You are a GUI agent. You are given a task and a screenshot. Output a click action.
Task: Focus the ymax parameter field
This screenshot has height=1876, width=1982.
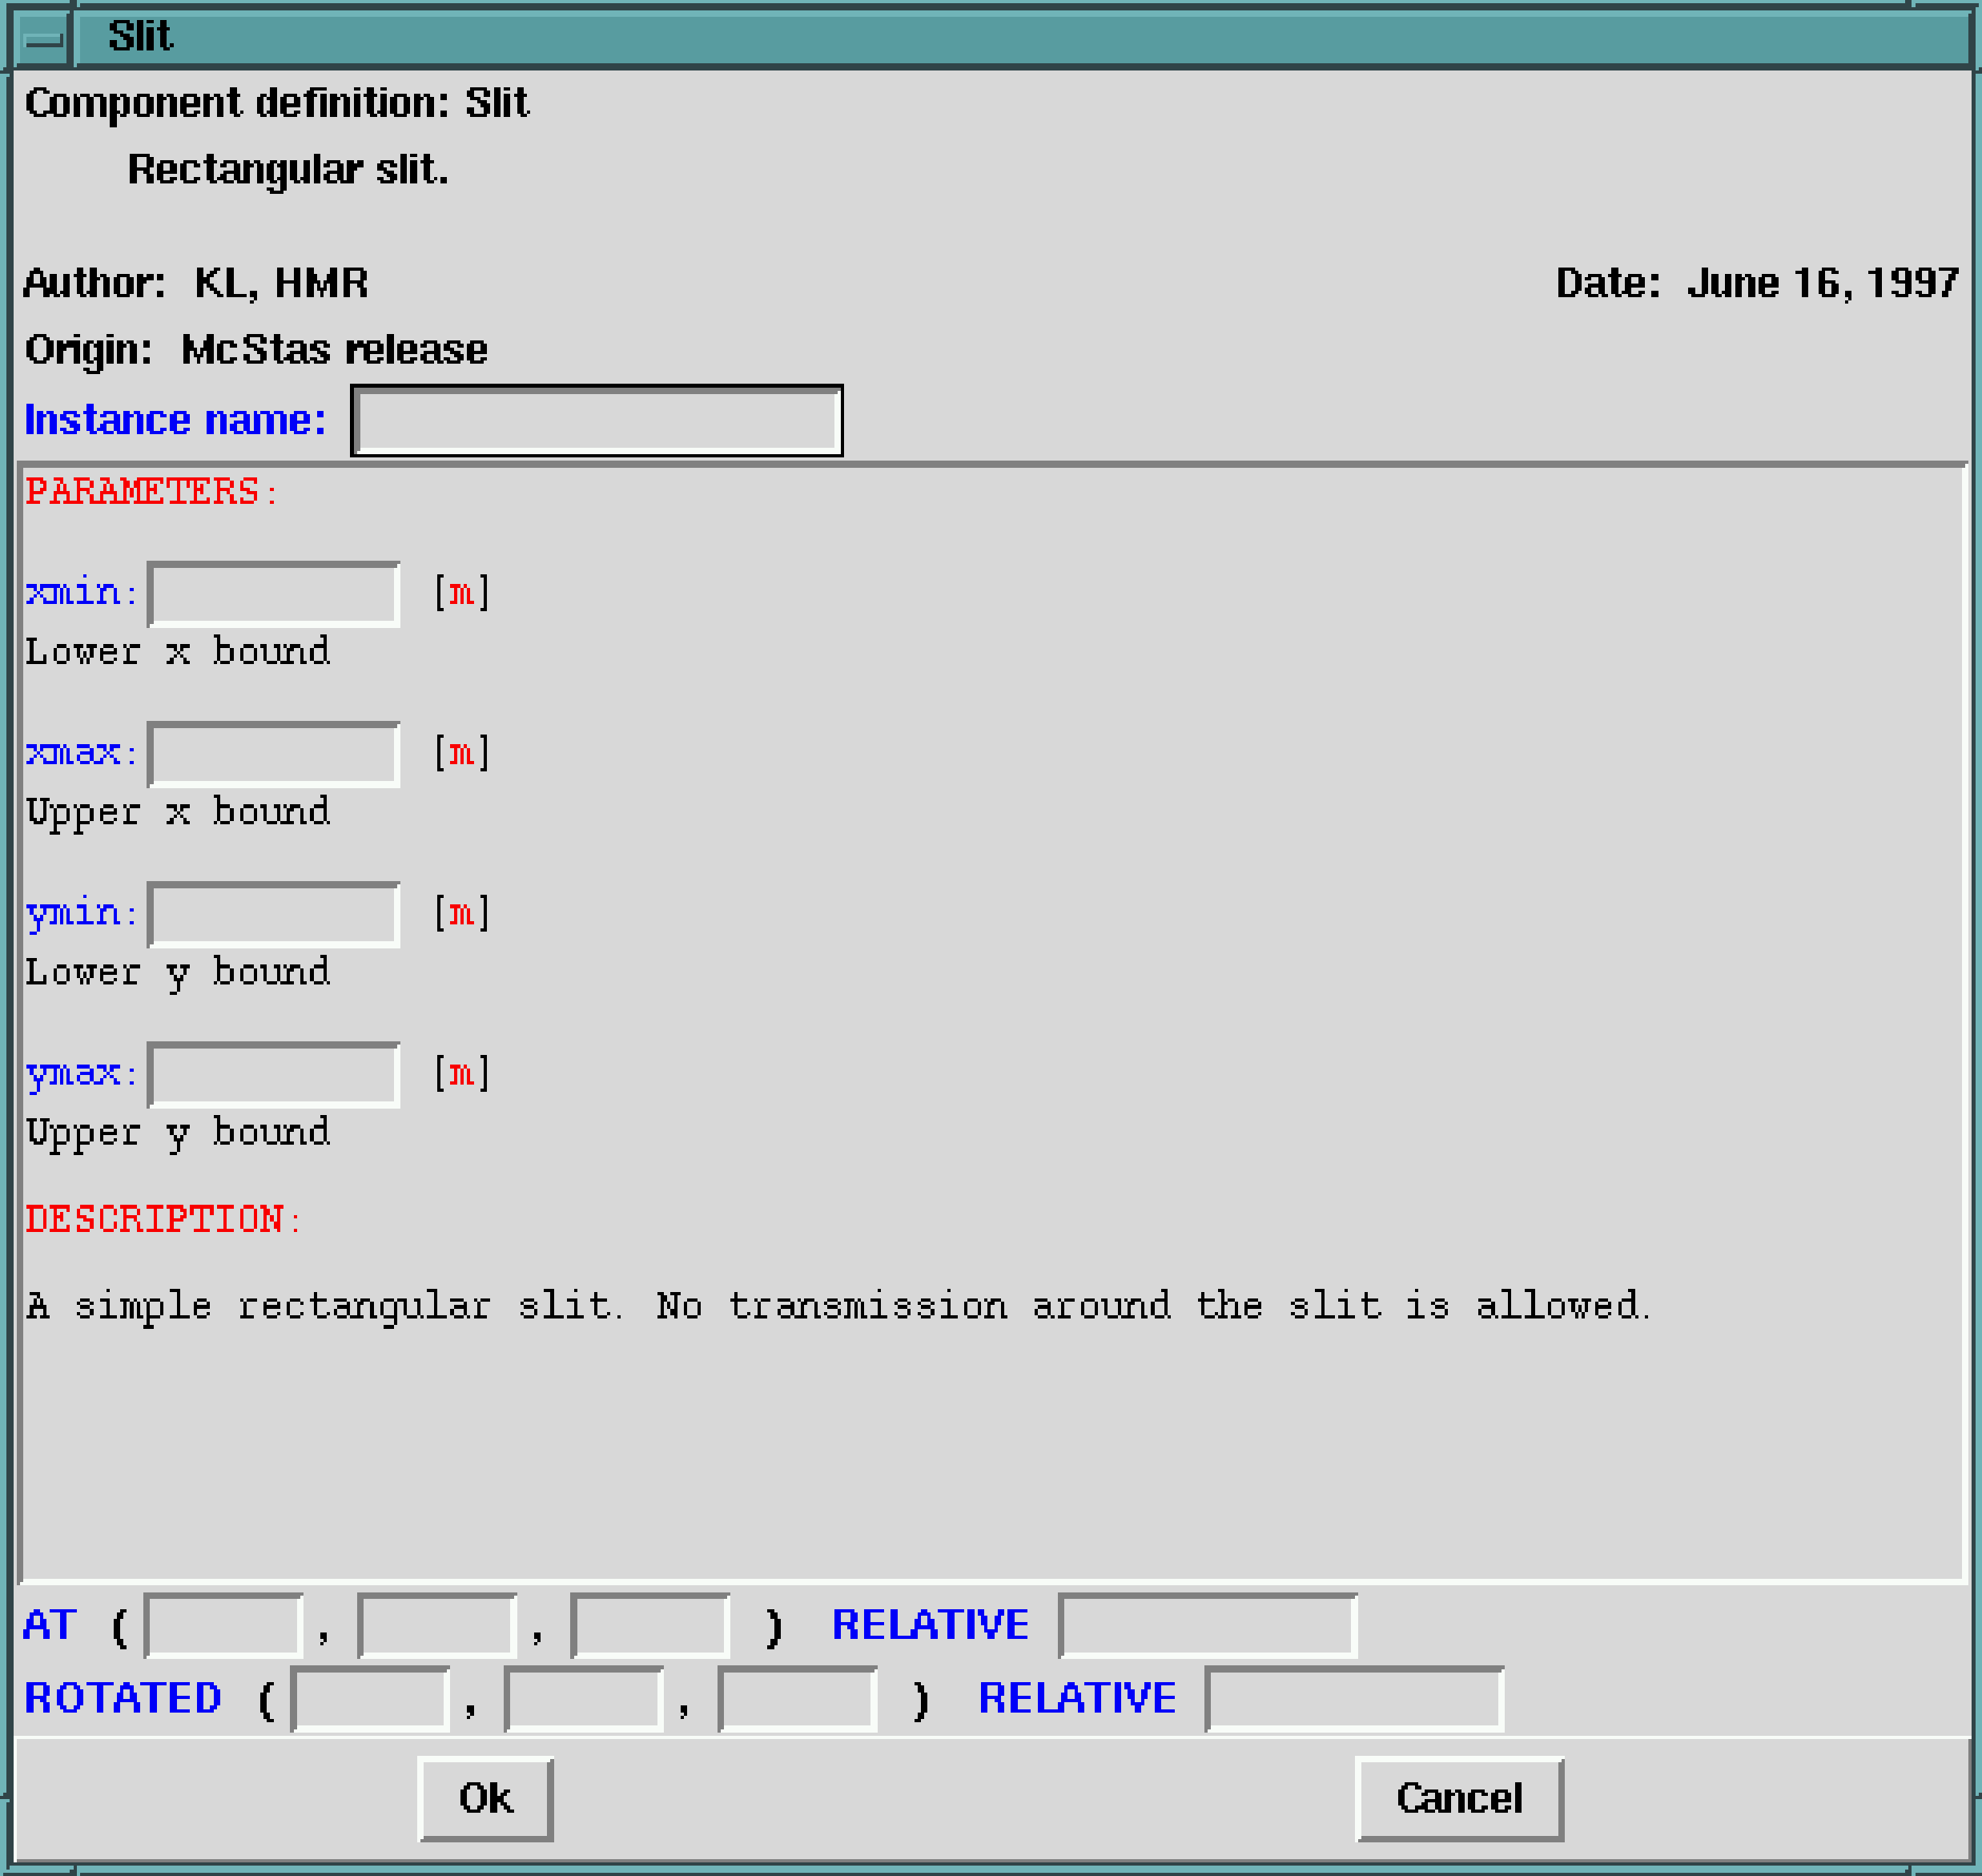pos(274,1074)
